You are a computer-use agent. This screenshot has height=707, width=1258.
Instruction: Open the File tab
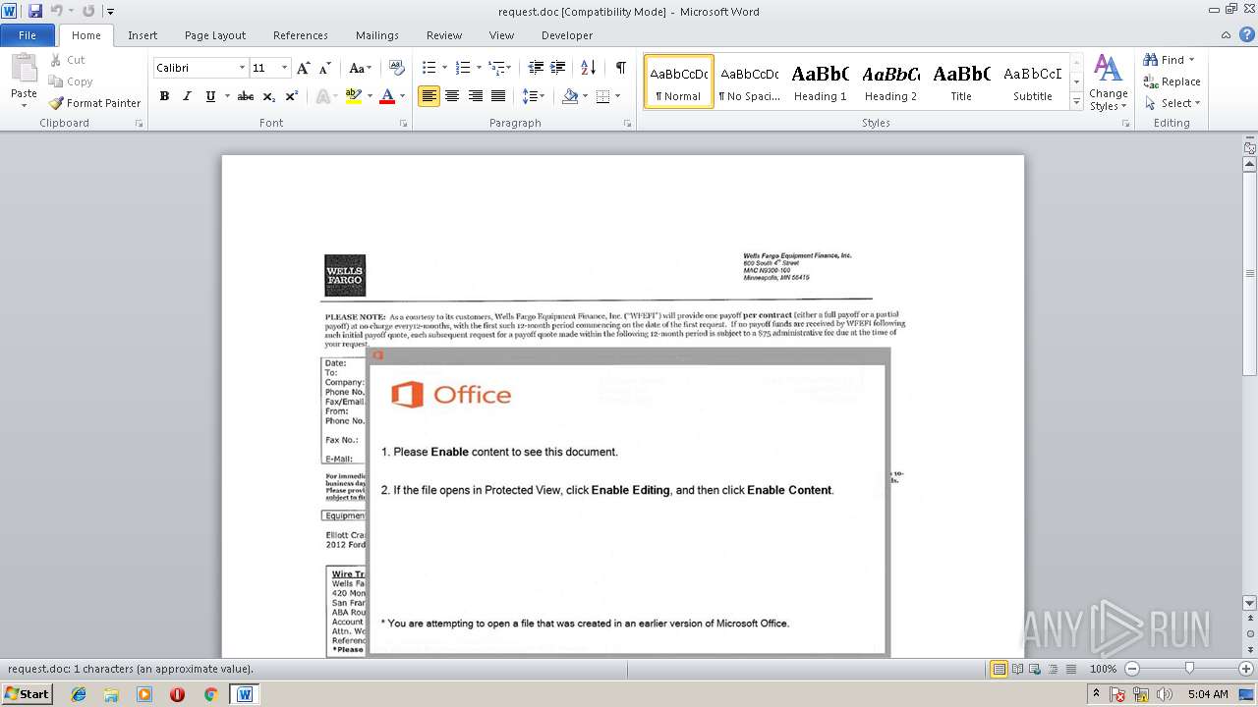(28, 35)
